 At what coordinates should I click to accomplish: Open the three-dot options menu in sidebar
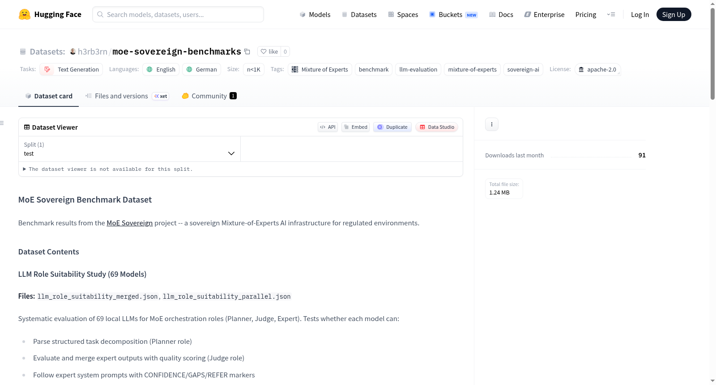tap(492, 124)
